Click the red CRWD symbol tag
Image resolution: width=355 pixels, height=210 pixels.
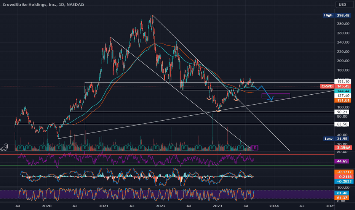pyautogui.click(x=327, y=86)
